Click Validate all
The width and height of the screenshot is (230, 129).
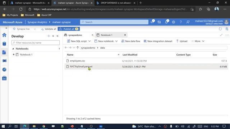(x=49, y=29)
